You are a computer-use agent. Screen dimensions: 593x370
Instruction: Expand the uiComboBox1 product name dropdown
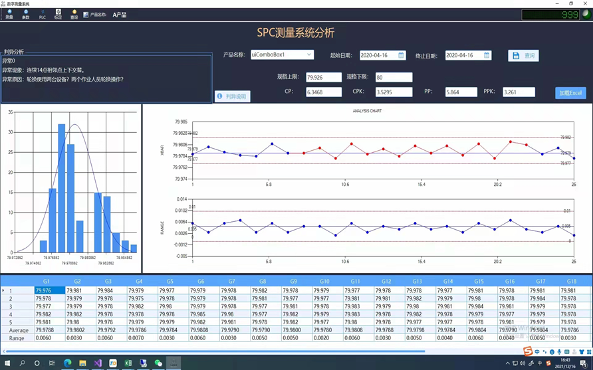[x=308, y=55]
